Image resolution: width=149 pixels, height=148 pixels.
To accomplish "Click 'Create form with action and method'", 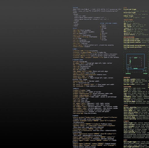I will [87, 119].
